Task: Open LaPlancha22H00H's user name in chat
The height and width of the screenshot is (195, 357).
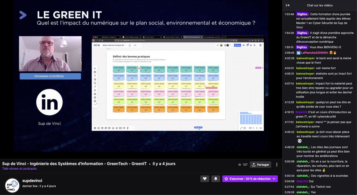Action: pos(315,53)
